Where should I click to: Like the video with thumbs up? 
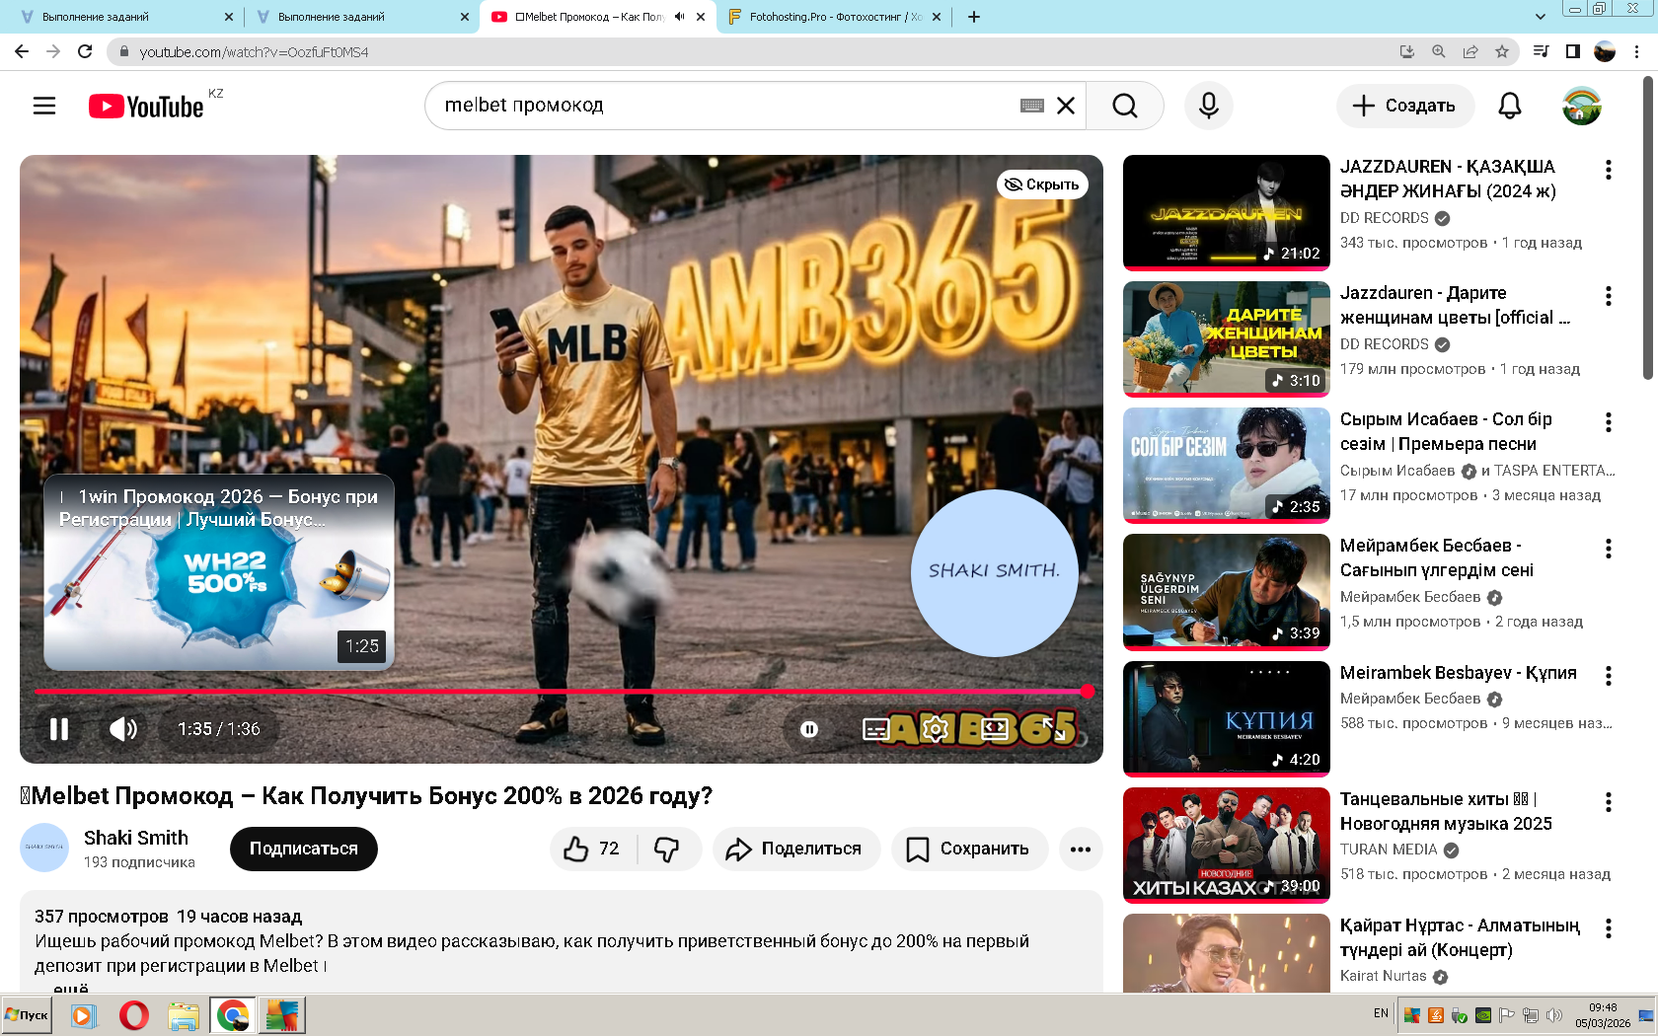592,849
